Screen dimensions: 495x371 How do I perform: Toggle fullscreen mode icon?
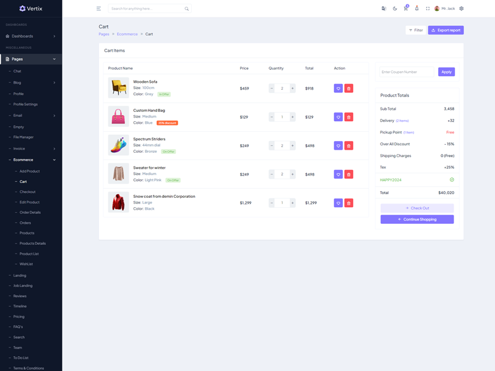click(x=428, y=9)
